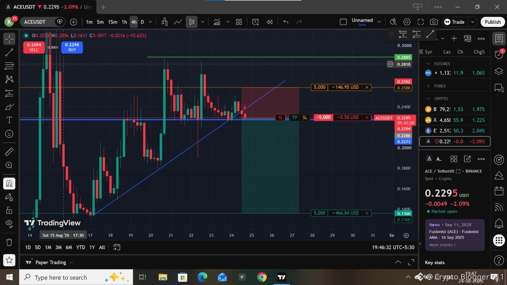
Task: Open the Indicators menu icon
Action: [x=217, y=22]
